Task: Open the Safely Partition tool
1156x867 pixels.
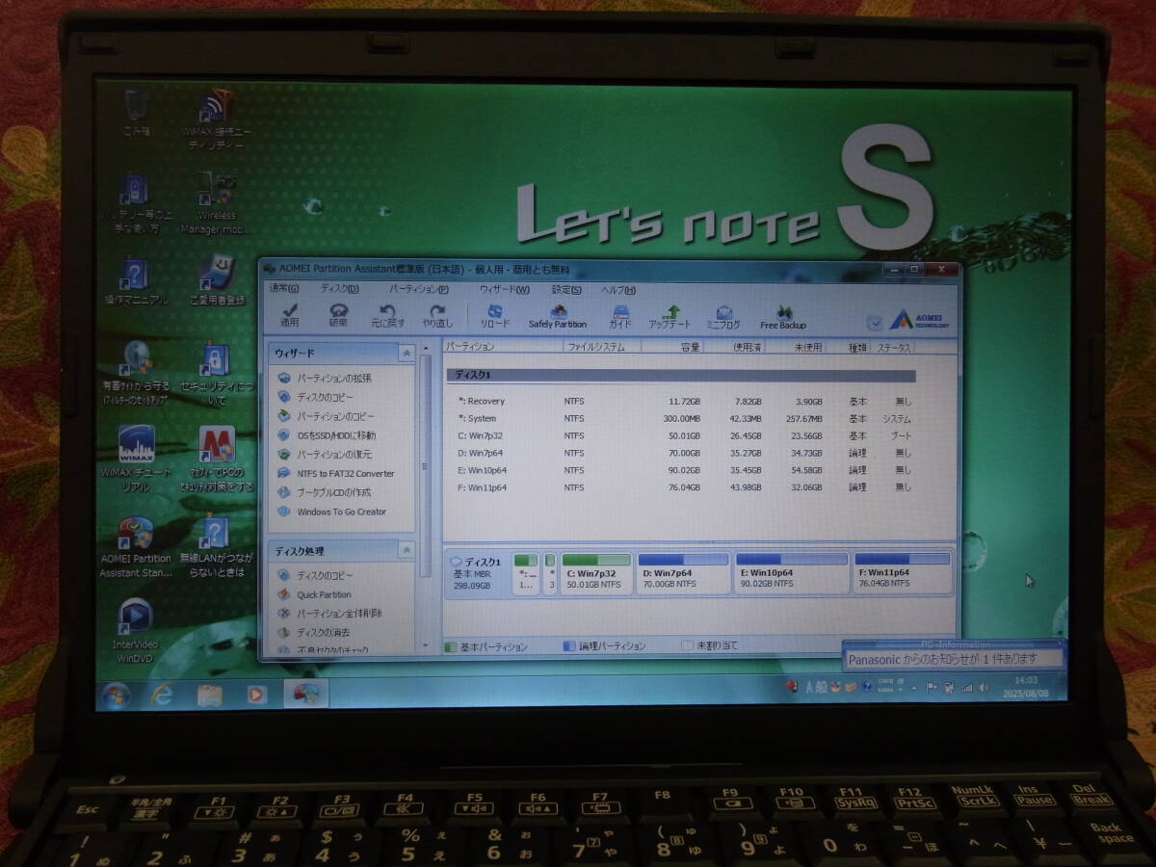Action: point(558,317)
